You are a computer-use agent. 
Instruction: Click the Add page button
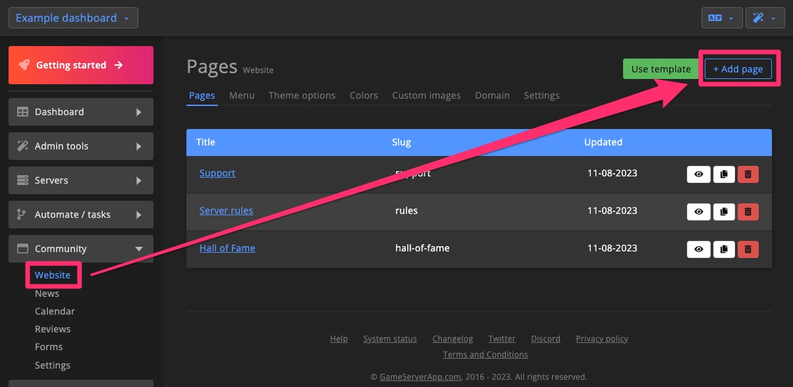click(738, 68)
